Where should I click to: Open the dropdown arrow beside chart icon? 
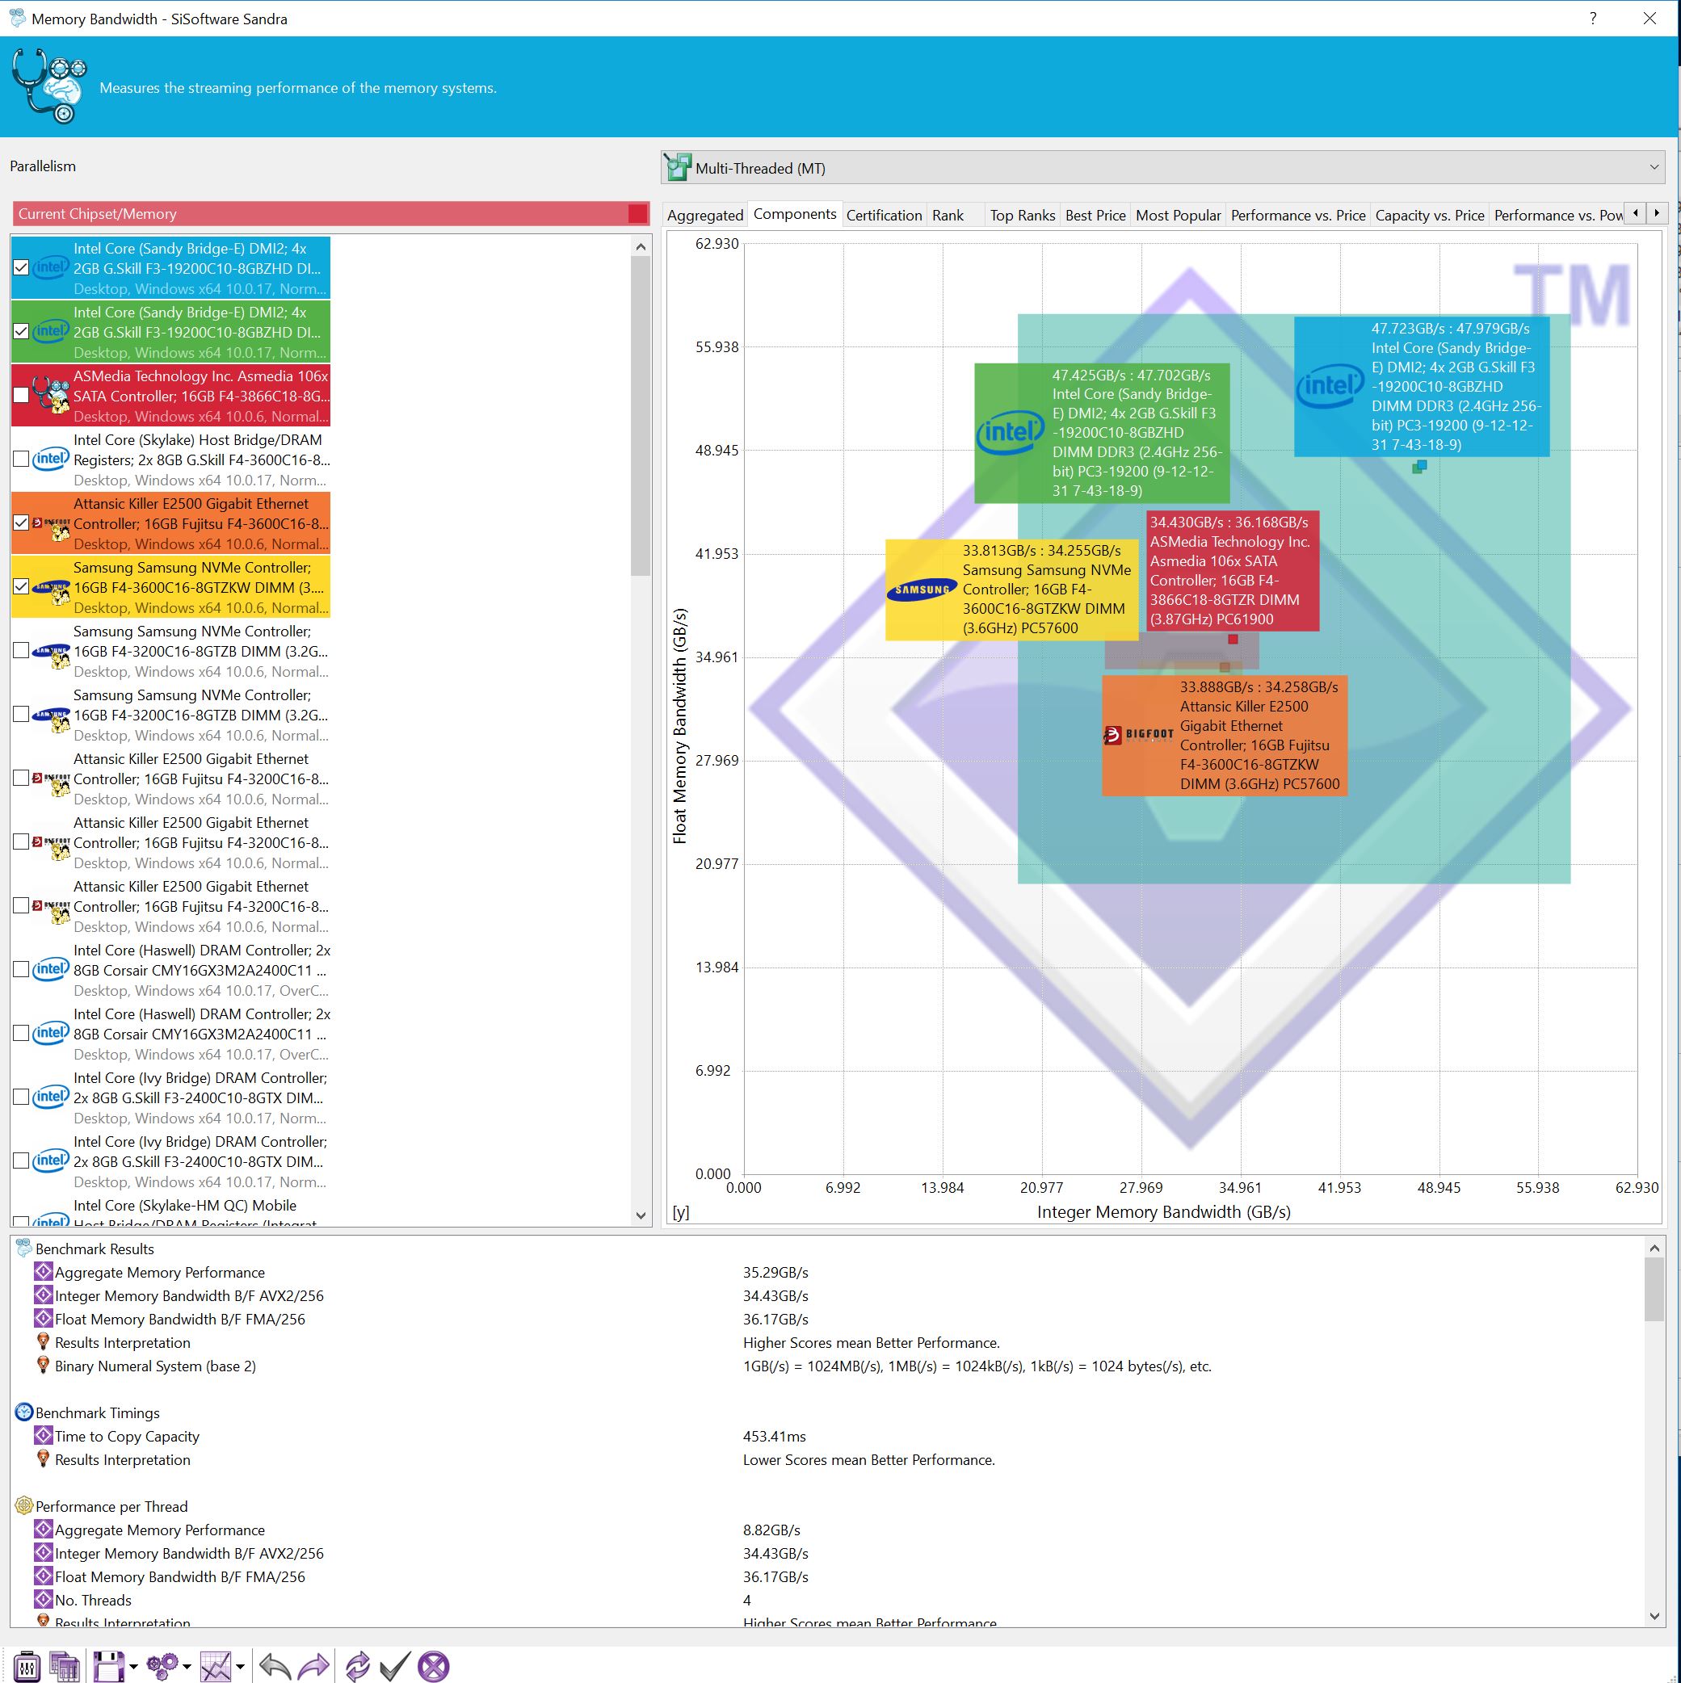click(240, 1667)
